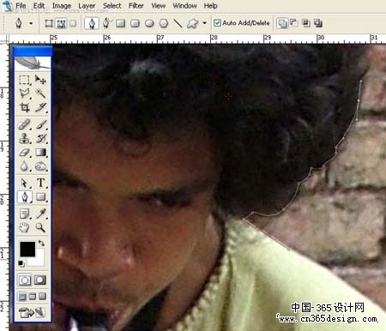Activate the Eyedropper tool
This screenshot has width=386, height=331.
click(40, 214)
